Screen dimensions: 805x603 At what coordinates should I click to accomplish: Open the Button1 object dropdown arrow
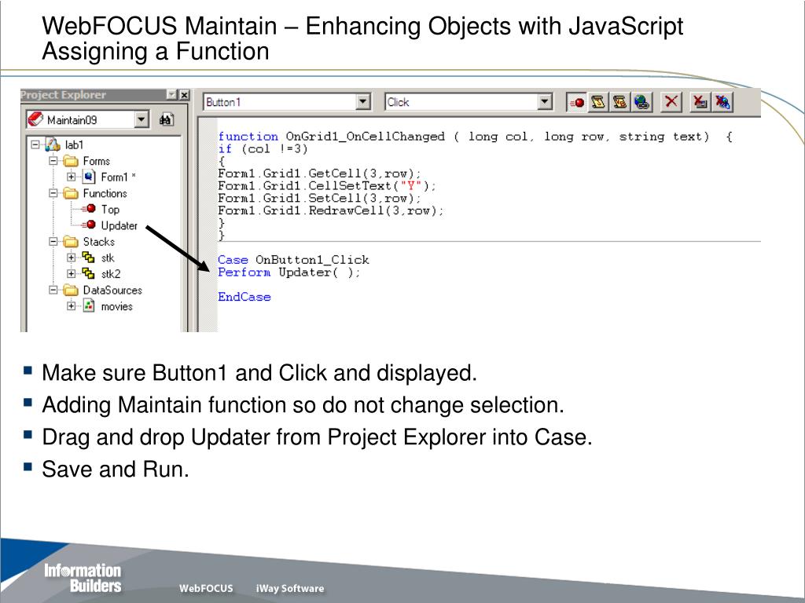click(363, 102)
